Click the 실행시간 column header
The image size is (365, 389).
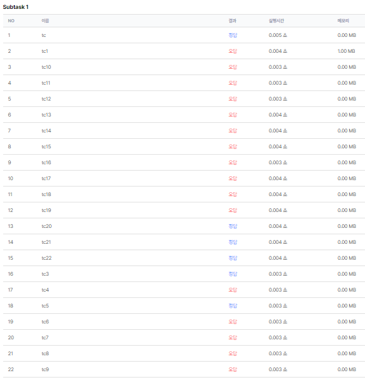pos(276,21)
